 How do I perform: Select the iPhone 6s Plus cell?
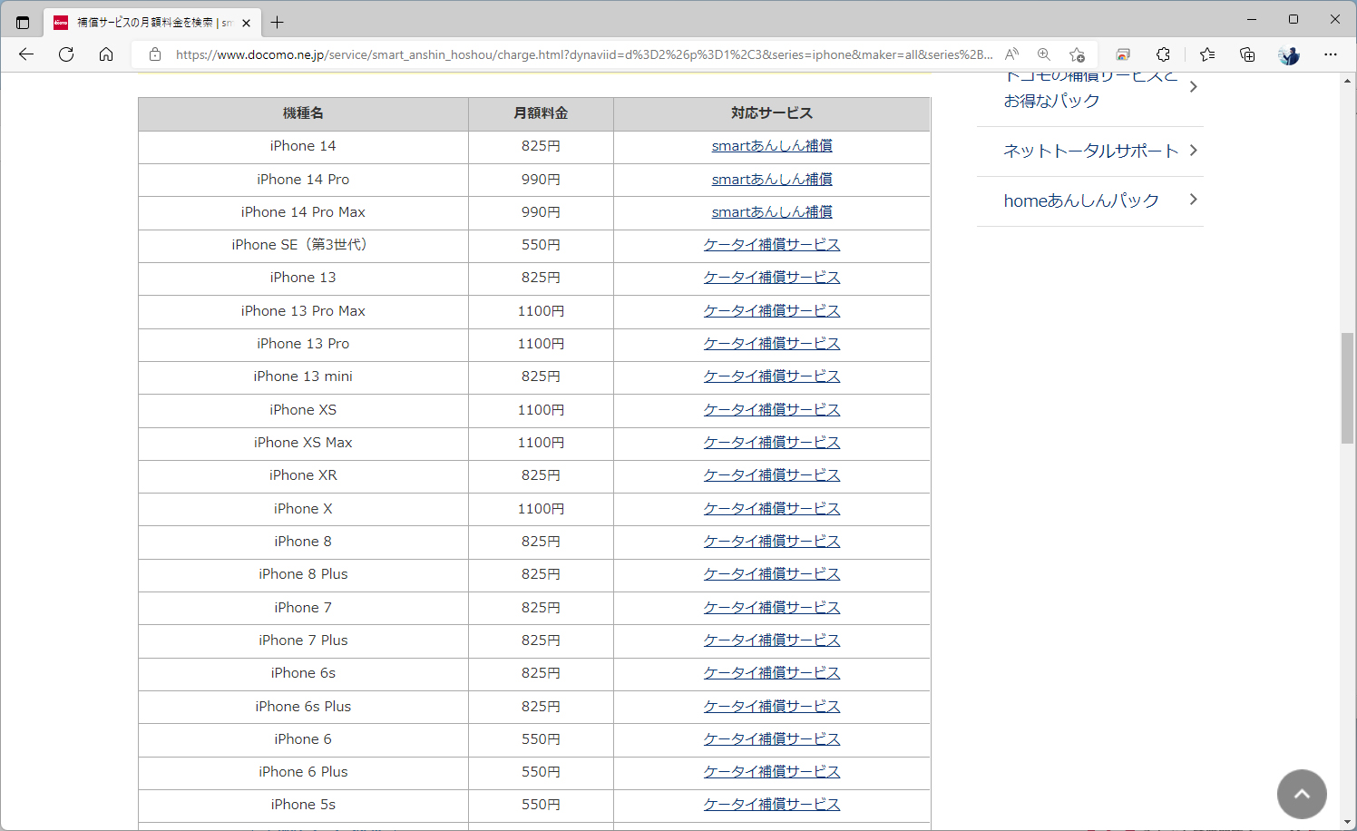pyautogui.click(x=303, y=707)
